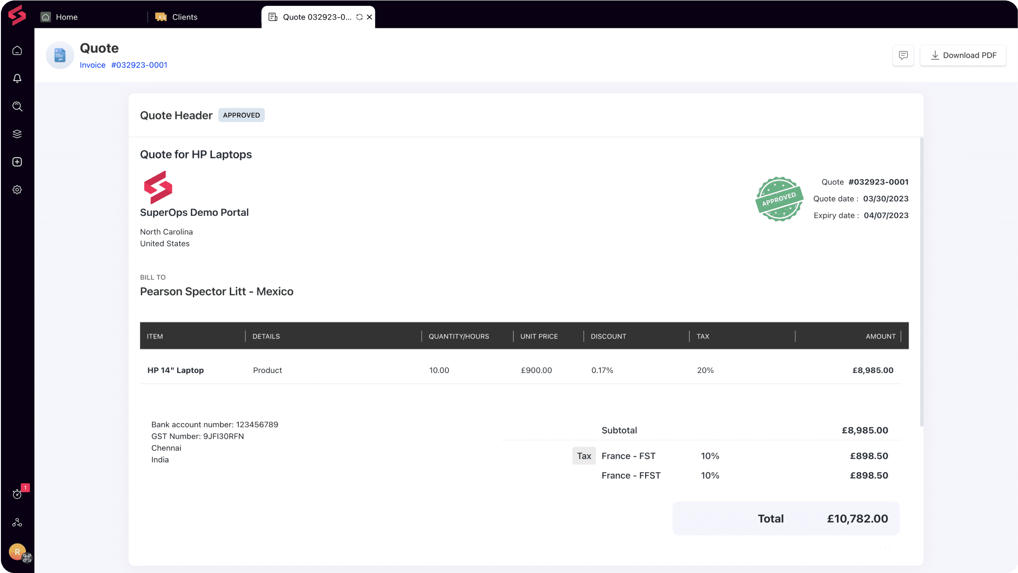Close the Quote 032923-0... tab
Viewport: 1018px width, 573px height.
tap(369, 17)
